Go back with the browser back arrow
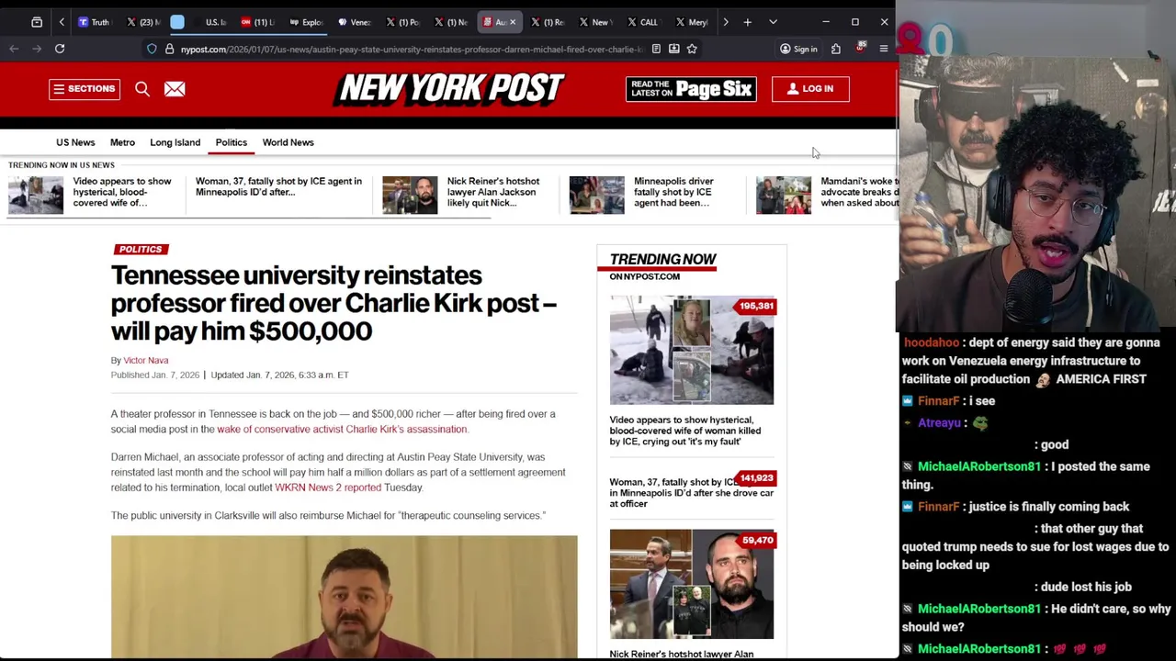The image size is (1176, 661). tap(14, 49)
